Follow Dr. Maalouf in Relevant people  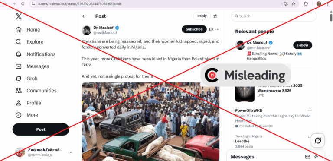(x=303, y=45)
